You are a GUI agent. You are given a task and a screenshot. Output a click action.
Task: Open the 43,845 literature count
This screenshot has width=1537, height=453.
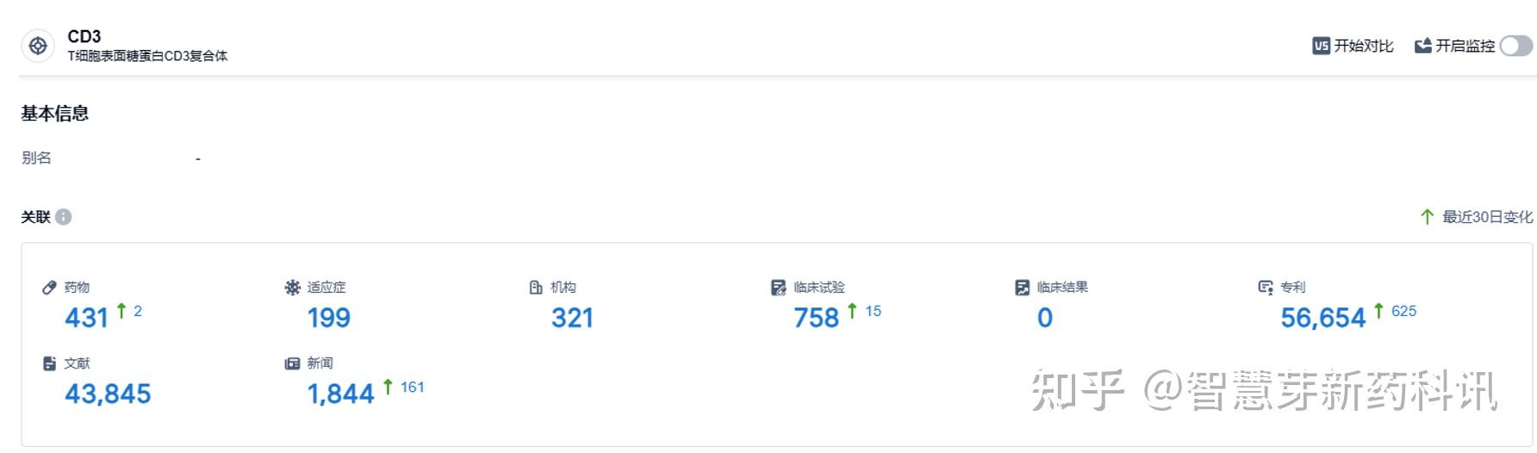[108, 394]
